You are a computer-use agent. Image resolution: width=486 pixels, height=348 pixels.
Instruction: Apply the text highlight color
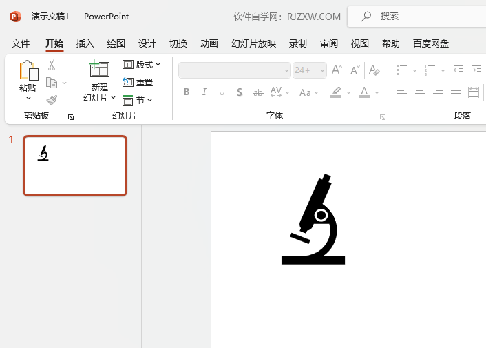[336, 92]
